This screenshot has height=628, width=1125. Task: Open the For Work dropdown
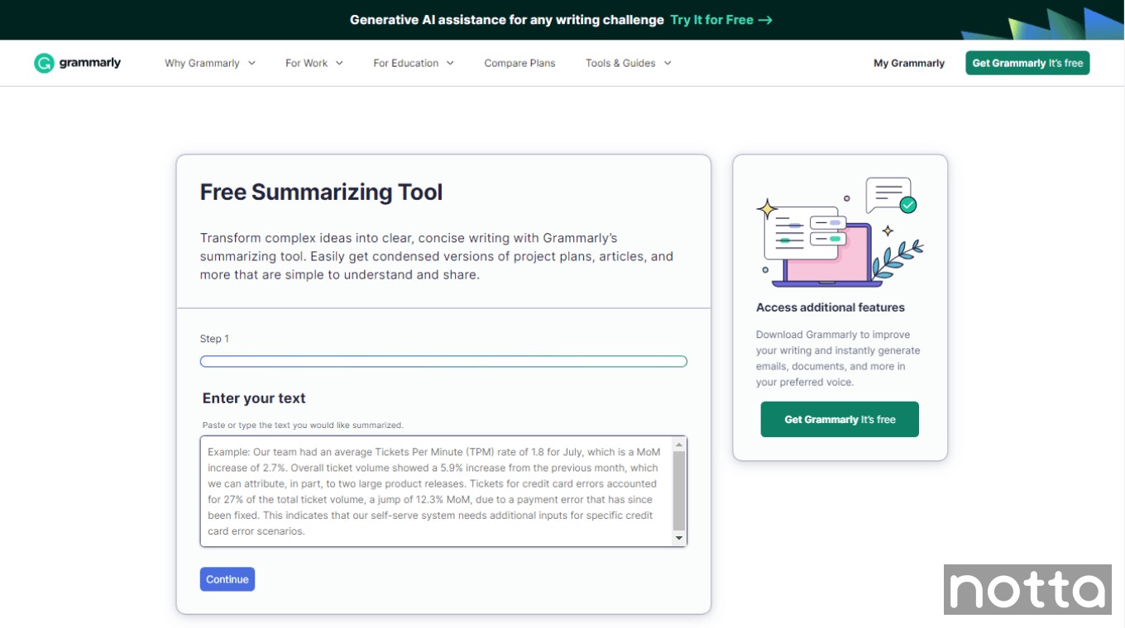[x=313, y=63]
